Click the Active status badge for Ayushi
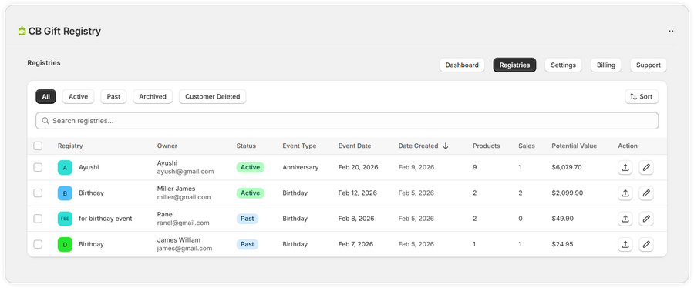Image resolution: width=694 pixels, height=288 pixels. 250,167
